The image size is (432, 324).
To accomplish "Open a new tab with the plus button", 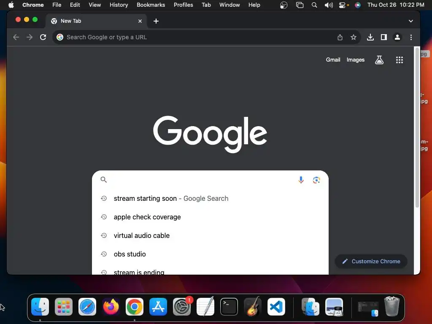I will 156,21.
